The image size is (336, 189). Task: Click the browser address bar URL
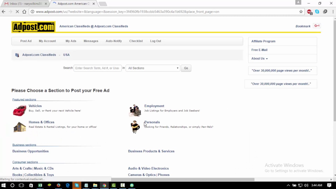point(127,12)
